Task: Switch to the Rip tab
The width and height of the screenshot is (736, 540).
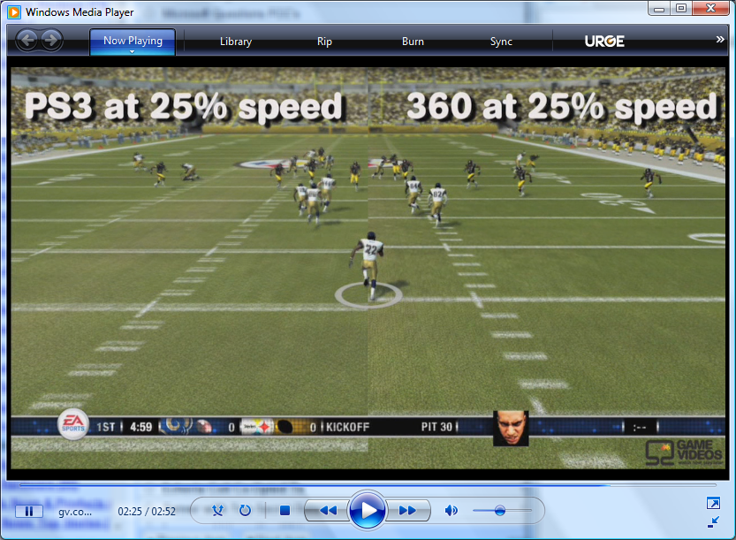Action: click(325, 42)
